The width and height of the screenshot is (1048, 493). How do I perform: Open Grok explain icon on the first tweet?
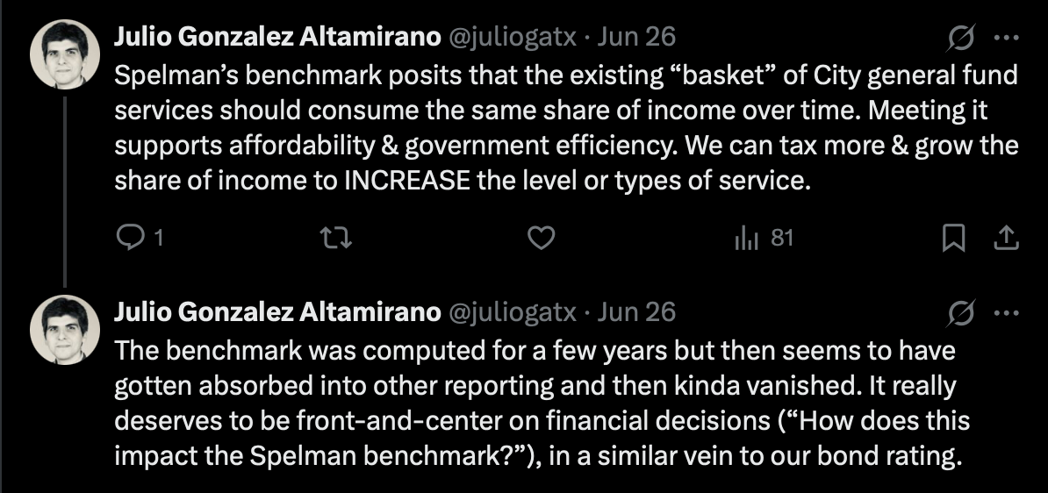coord(960,38)
